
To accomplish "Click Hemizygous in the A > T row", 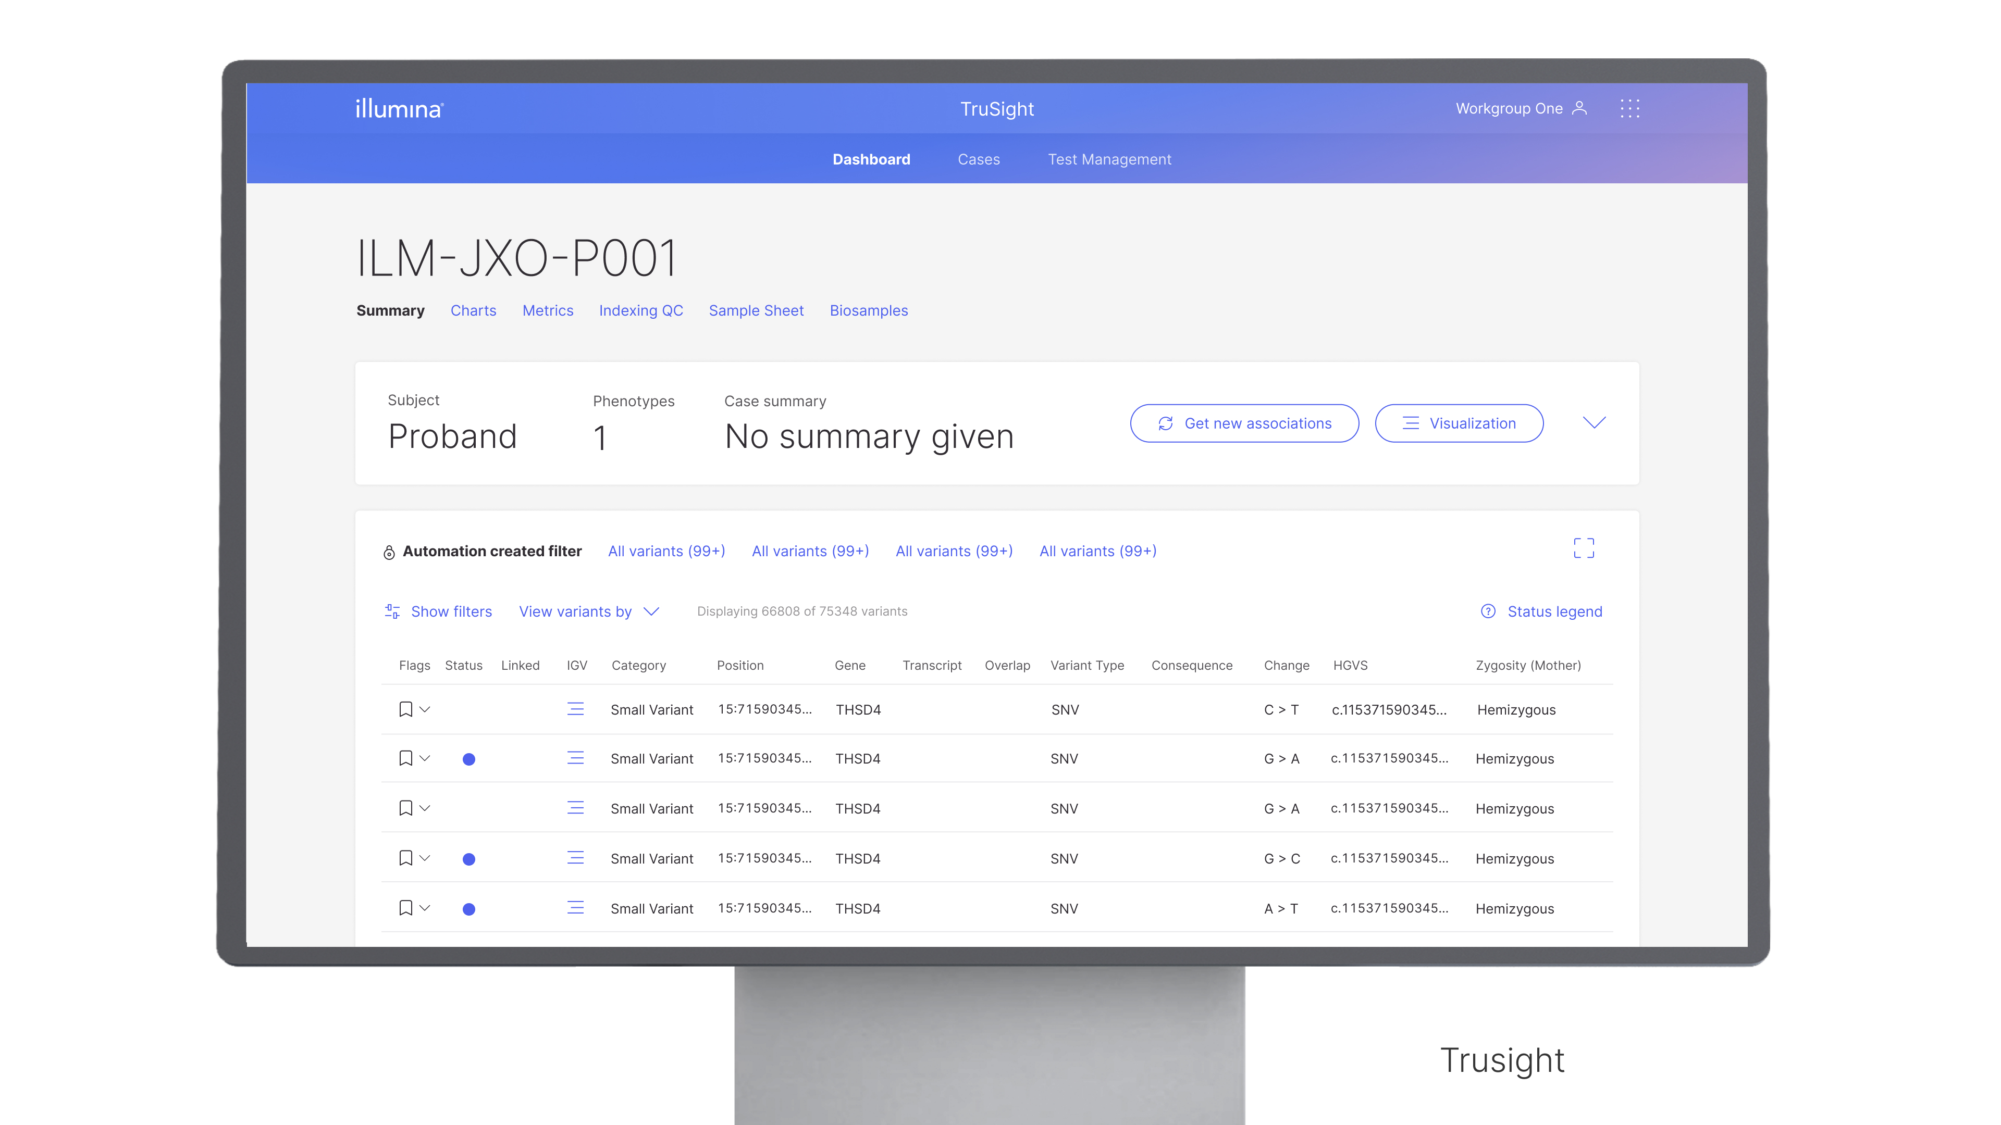I will coord(1515,908).
